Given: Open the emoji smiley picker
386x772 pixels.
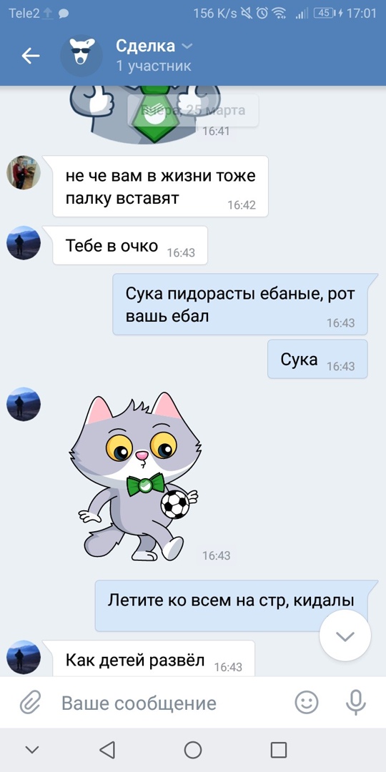Looking at the screenshot, I should click(x=306, y=703).
